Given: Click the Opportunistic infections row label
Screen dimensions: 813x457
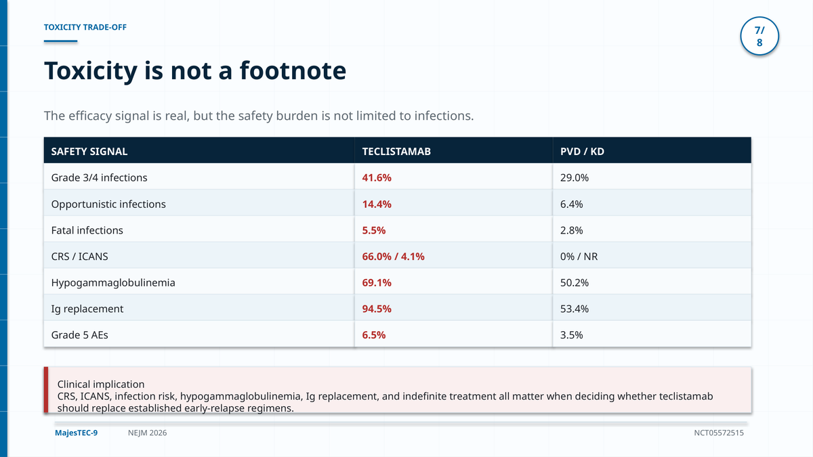Looking at the screenshot, I should pos(108,204).
